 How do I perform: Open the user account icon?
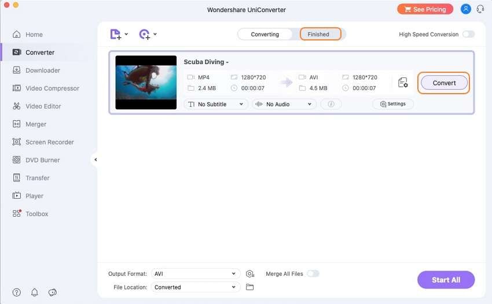coord(465,9)
